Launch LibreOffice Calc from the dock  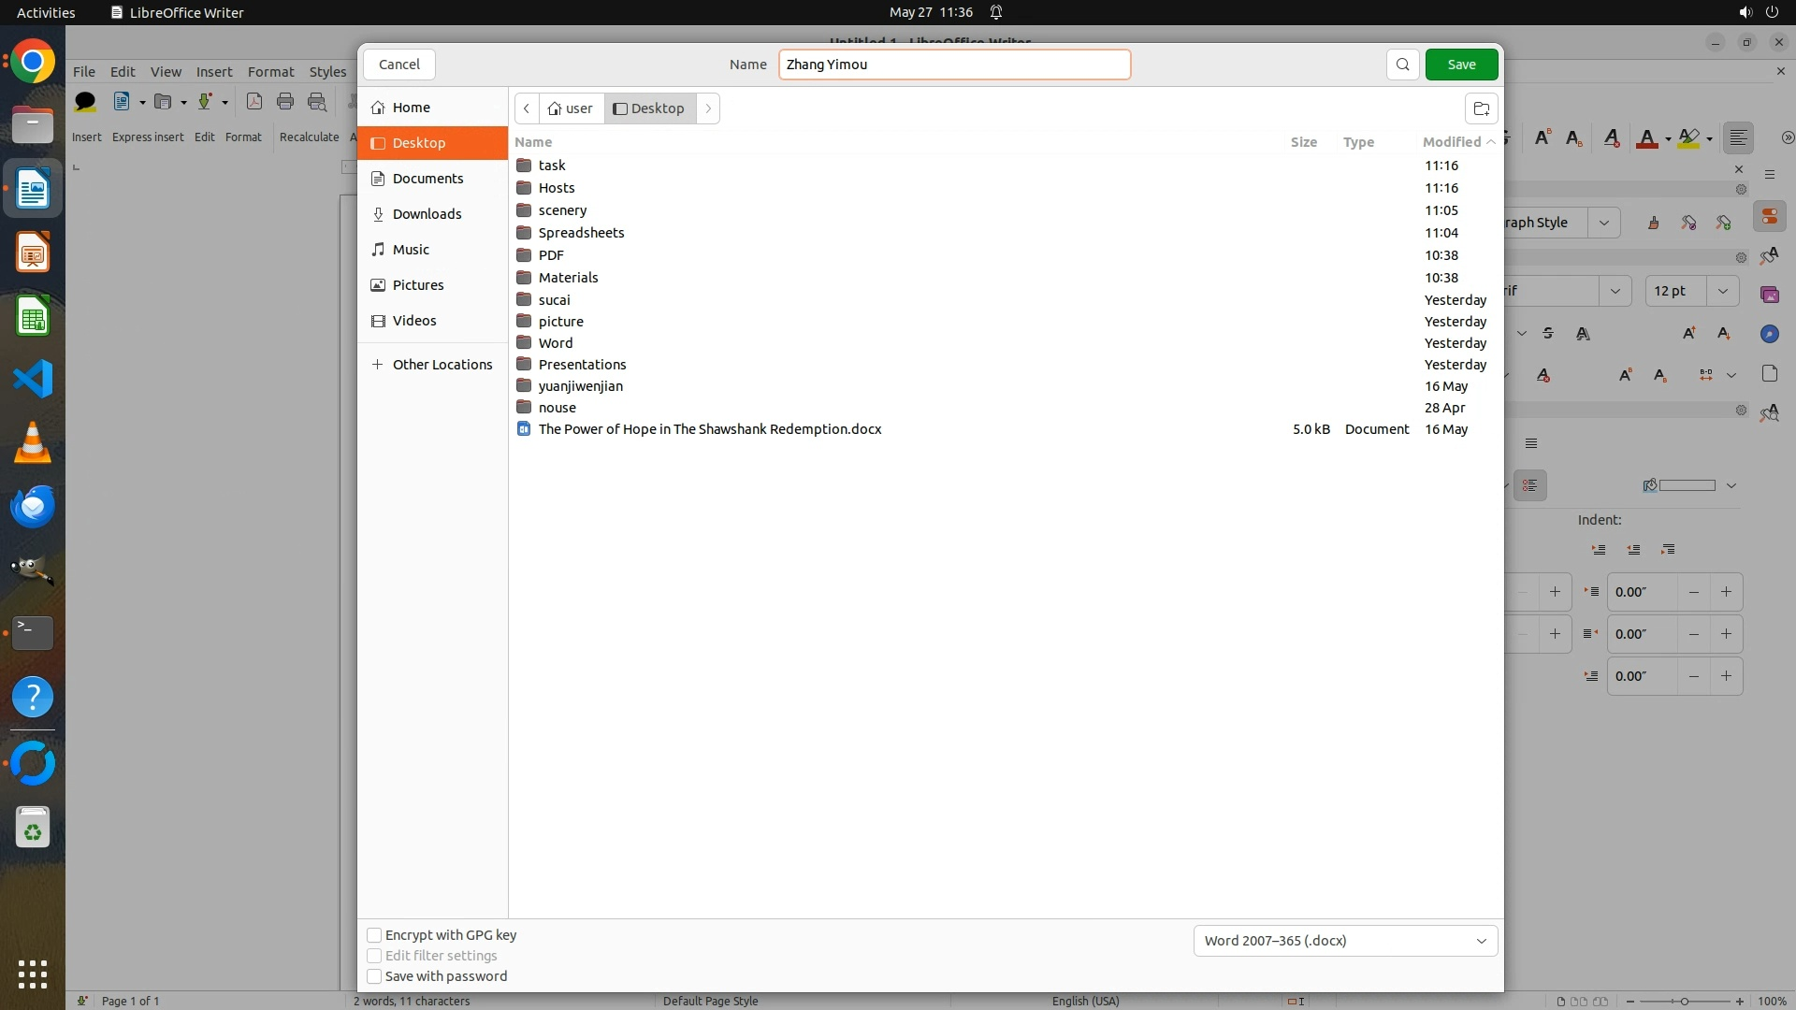pyautogui.click(x=33, y=317)
